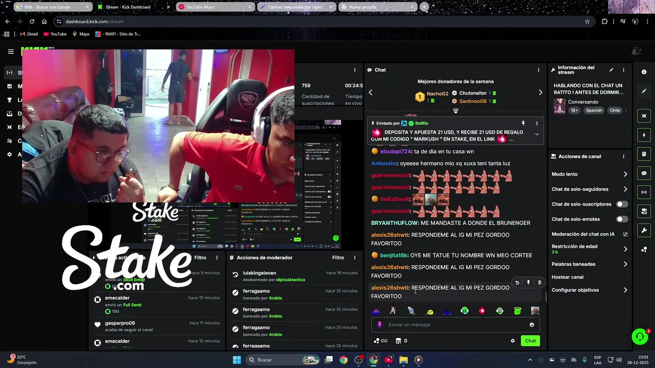Click the Enviar un mensaje input field
Viewport: 655px width, 368px height.
455,325
